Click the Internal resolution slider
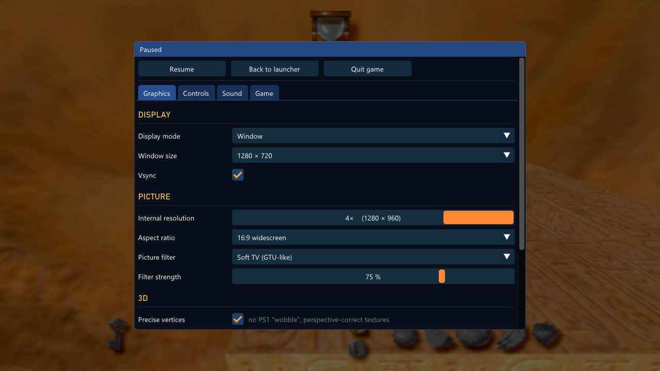Image resolution: width=660 pixels, height=371 pixels. (373, 217)
